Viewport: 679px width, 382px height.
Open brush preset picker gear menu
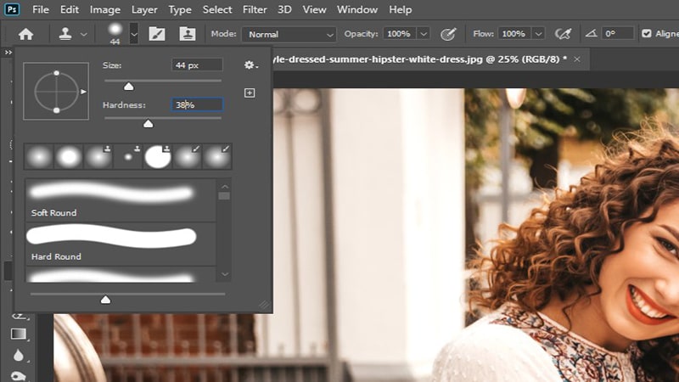coord(250,65)
